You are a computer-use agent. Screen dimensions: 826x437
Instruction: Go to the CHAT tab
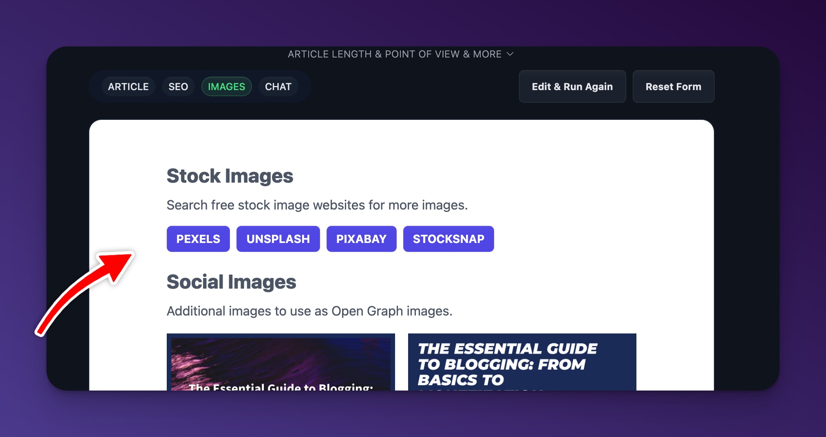[x=278, y=86]
